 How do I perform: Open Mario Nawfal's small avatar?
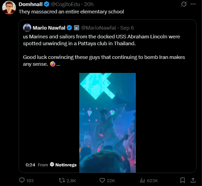pyautogui.click(x=27, y=28)
